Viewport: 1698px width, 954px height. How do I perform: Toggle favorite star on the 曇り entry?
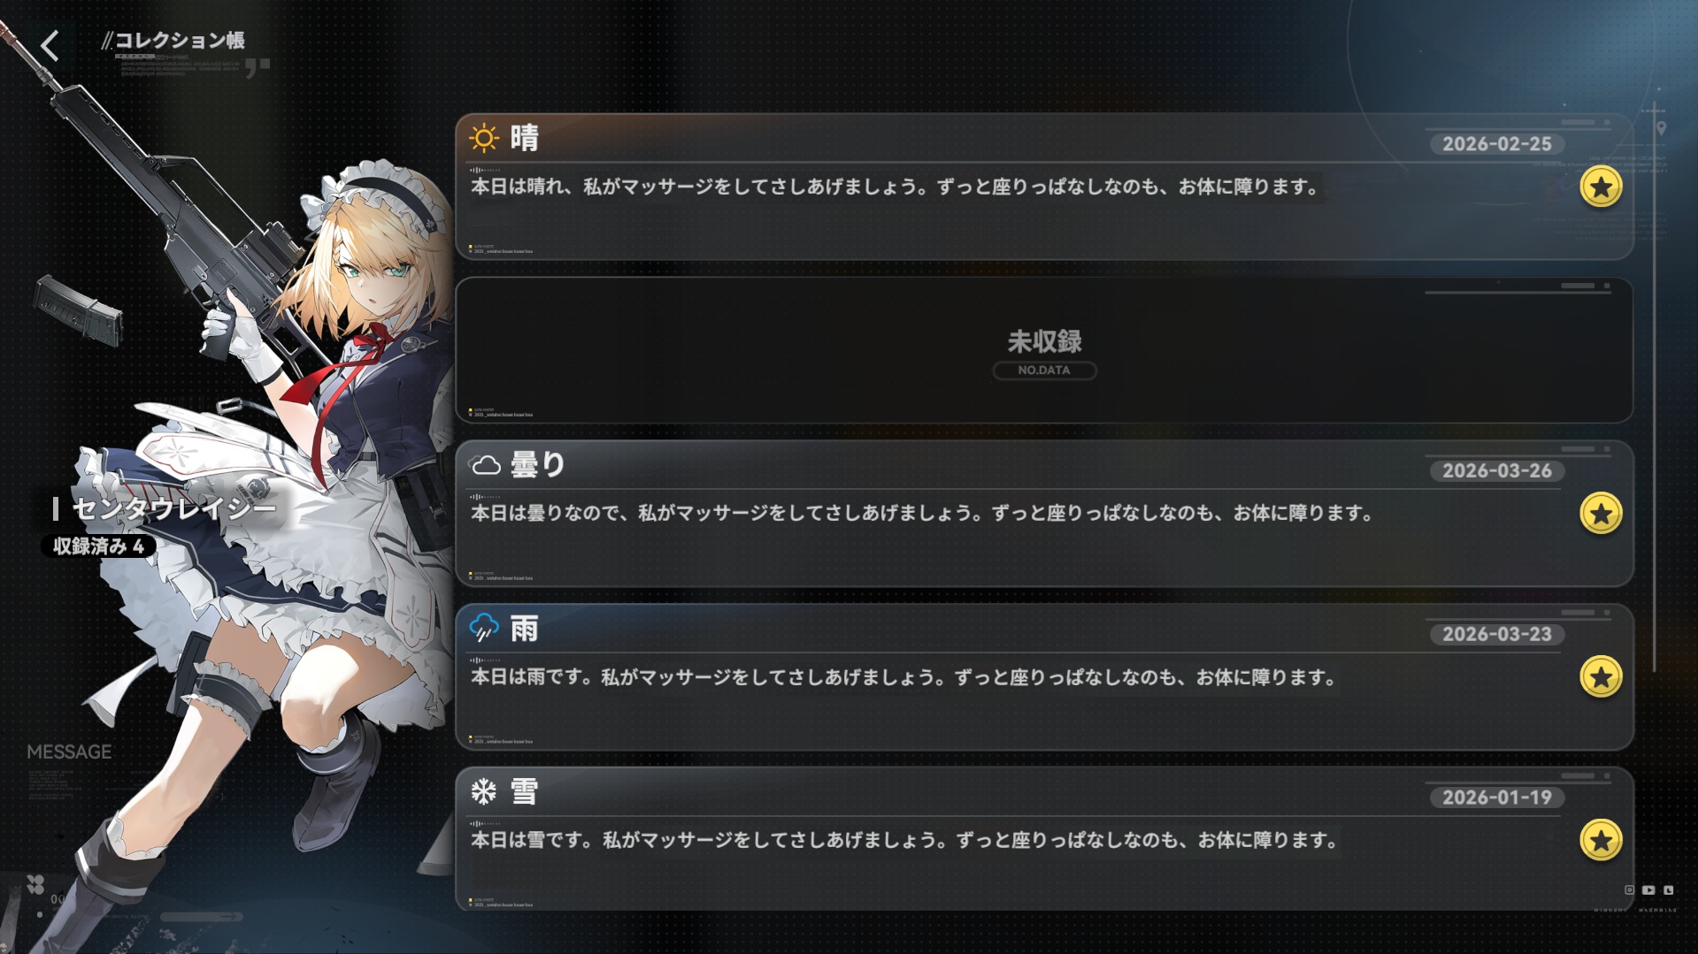click(x=1601, y=513)
